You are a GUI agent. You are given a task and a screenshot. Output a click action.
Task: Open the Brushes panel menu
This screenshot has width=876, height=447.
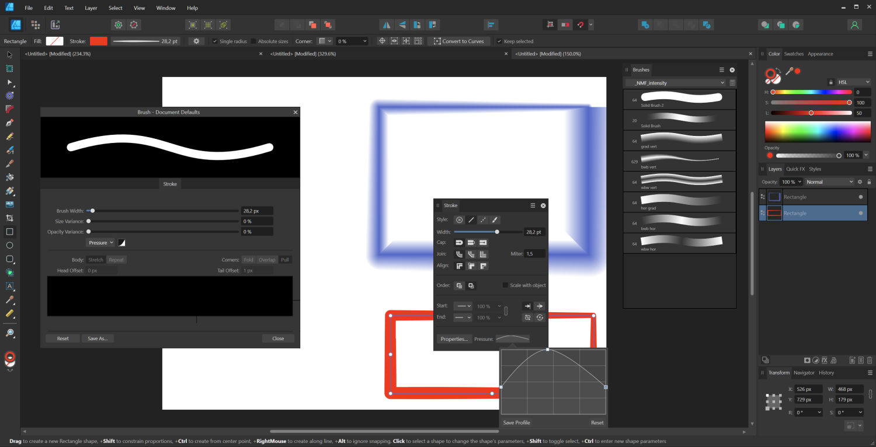pyautogui.click(x=722, y=69)
